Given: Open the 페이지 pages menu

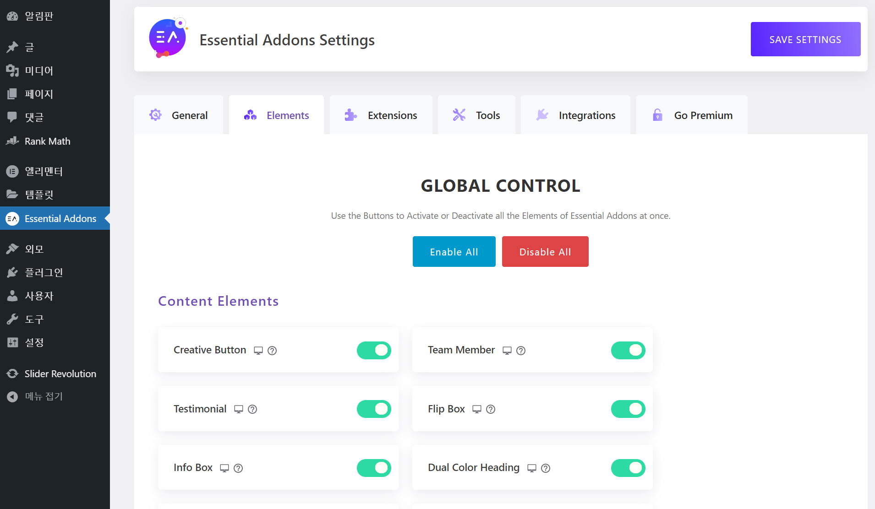Looking at the screenshot, I should (55, 94).
